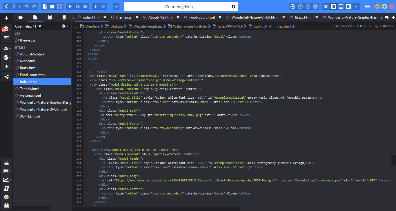Toggle focus mode with the eye icon

pos(326,6)
